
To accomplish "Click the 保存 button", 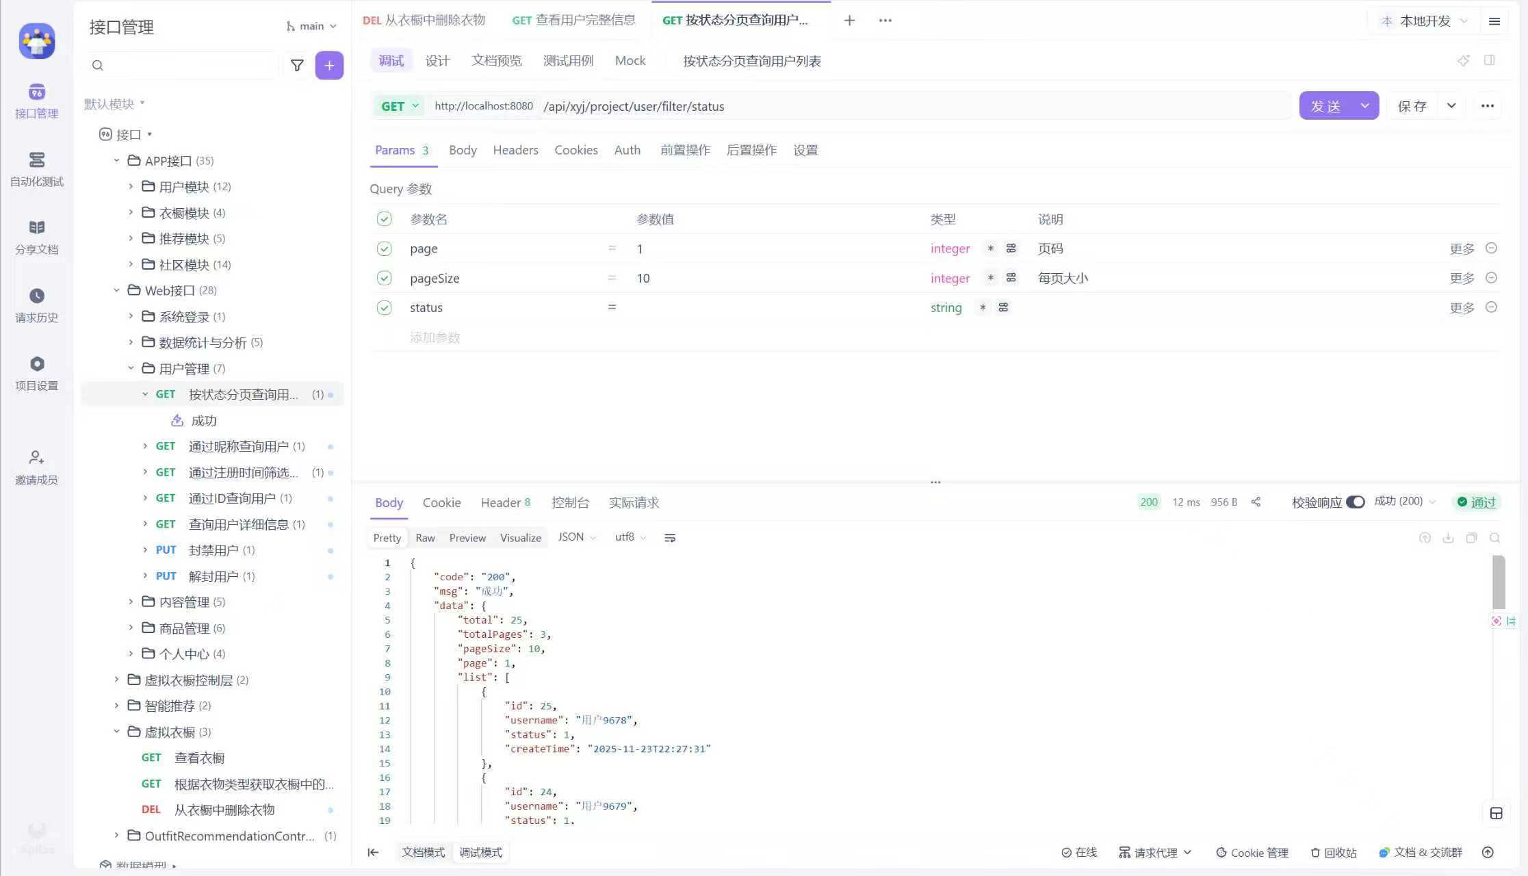I will 1412,106.
